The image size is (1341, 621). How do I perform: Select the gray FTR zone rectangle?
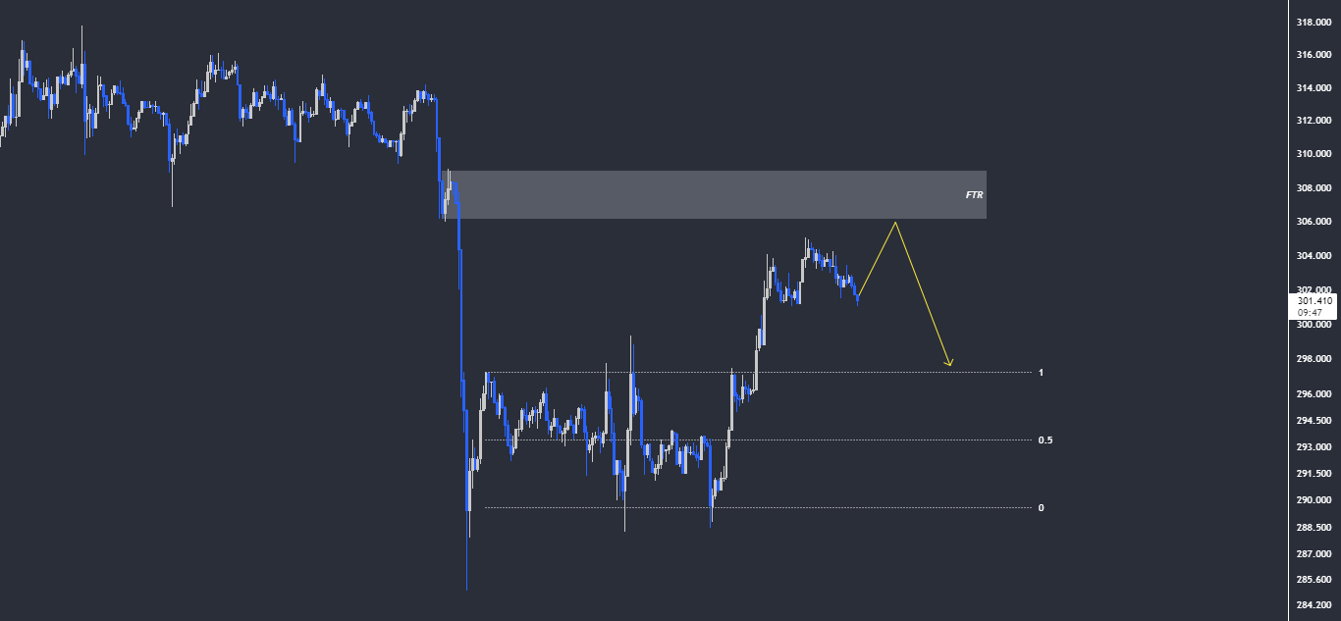pyautogui.click(x=718, y=194)
